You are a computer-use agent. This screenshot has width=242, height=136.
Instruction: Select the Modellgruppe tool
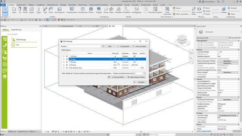tap(137, 10)
